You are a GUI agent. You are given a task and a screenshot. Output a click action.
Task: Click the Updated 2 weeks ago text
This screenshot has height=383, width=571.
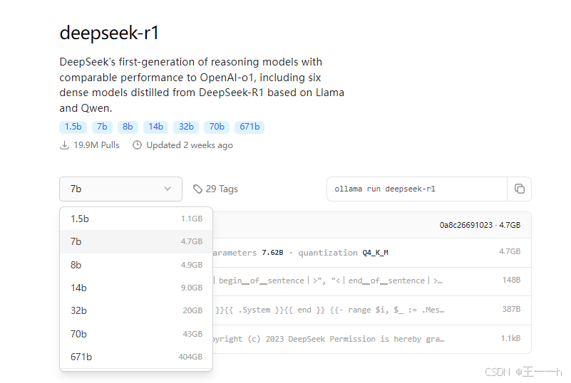pos(190,145)
